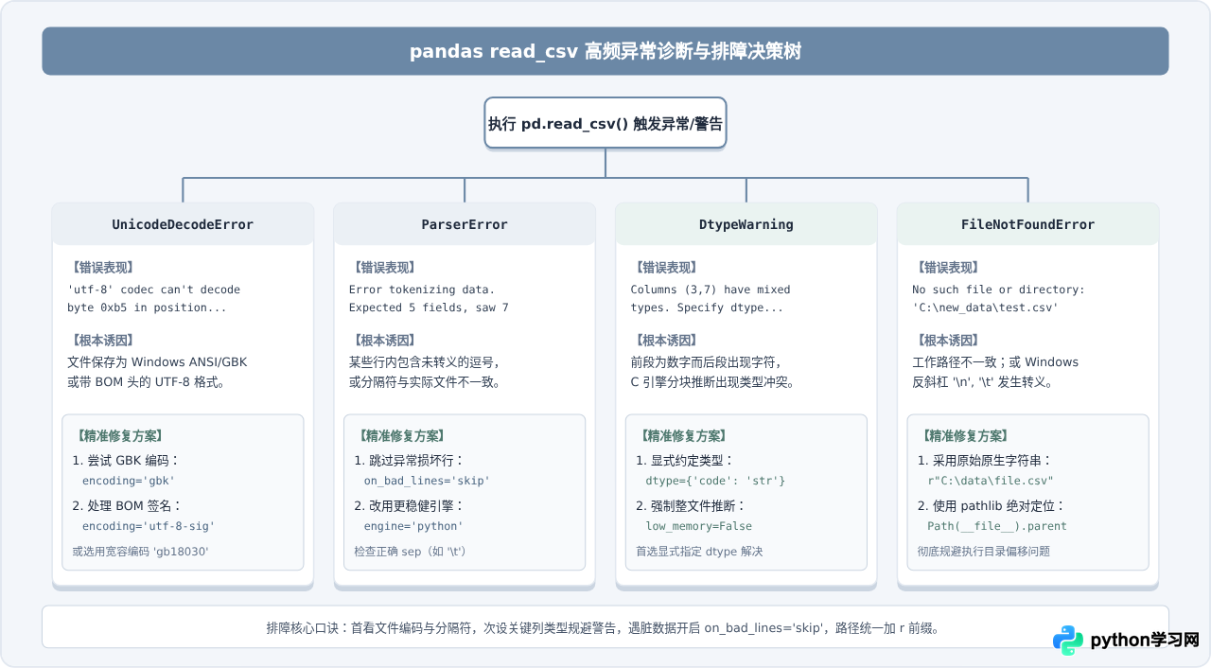Click the title banner 'pandas read_csv 高频异常诊断与排障决策树'
The image size is (1211, 668).
tap(605, 51)
